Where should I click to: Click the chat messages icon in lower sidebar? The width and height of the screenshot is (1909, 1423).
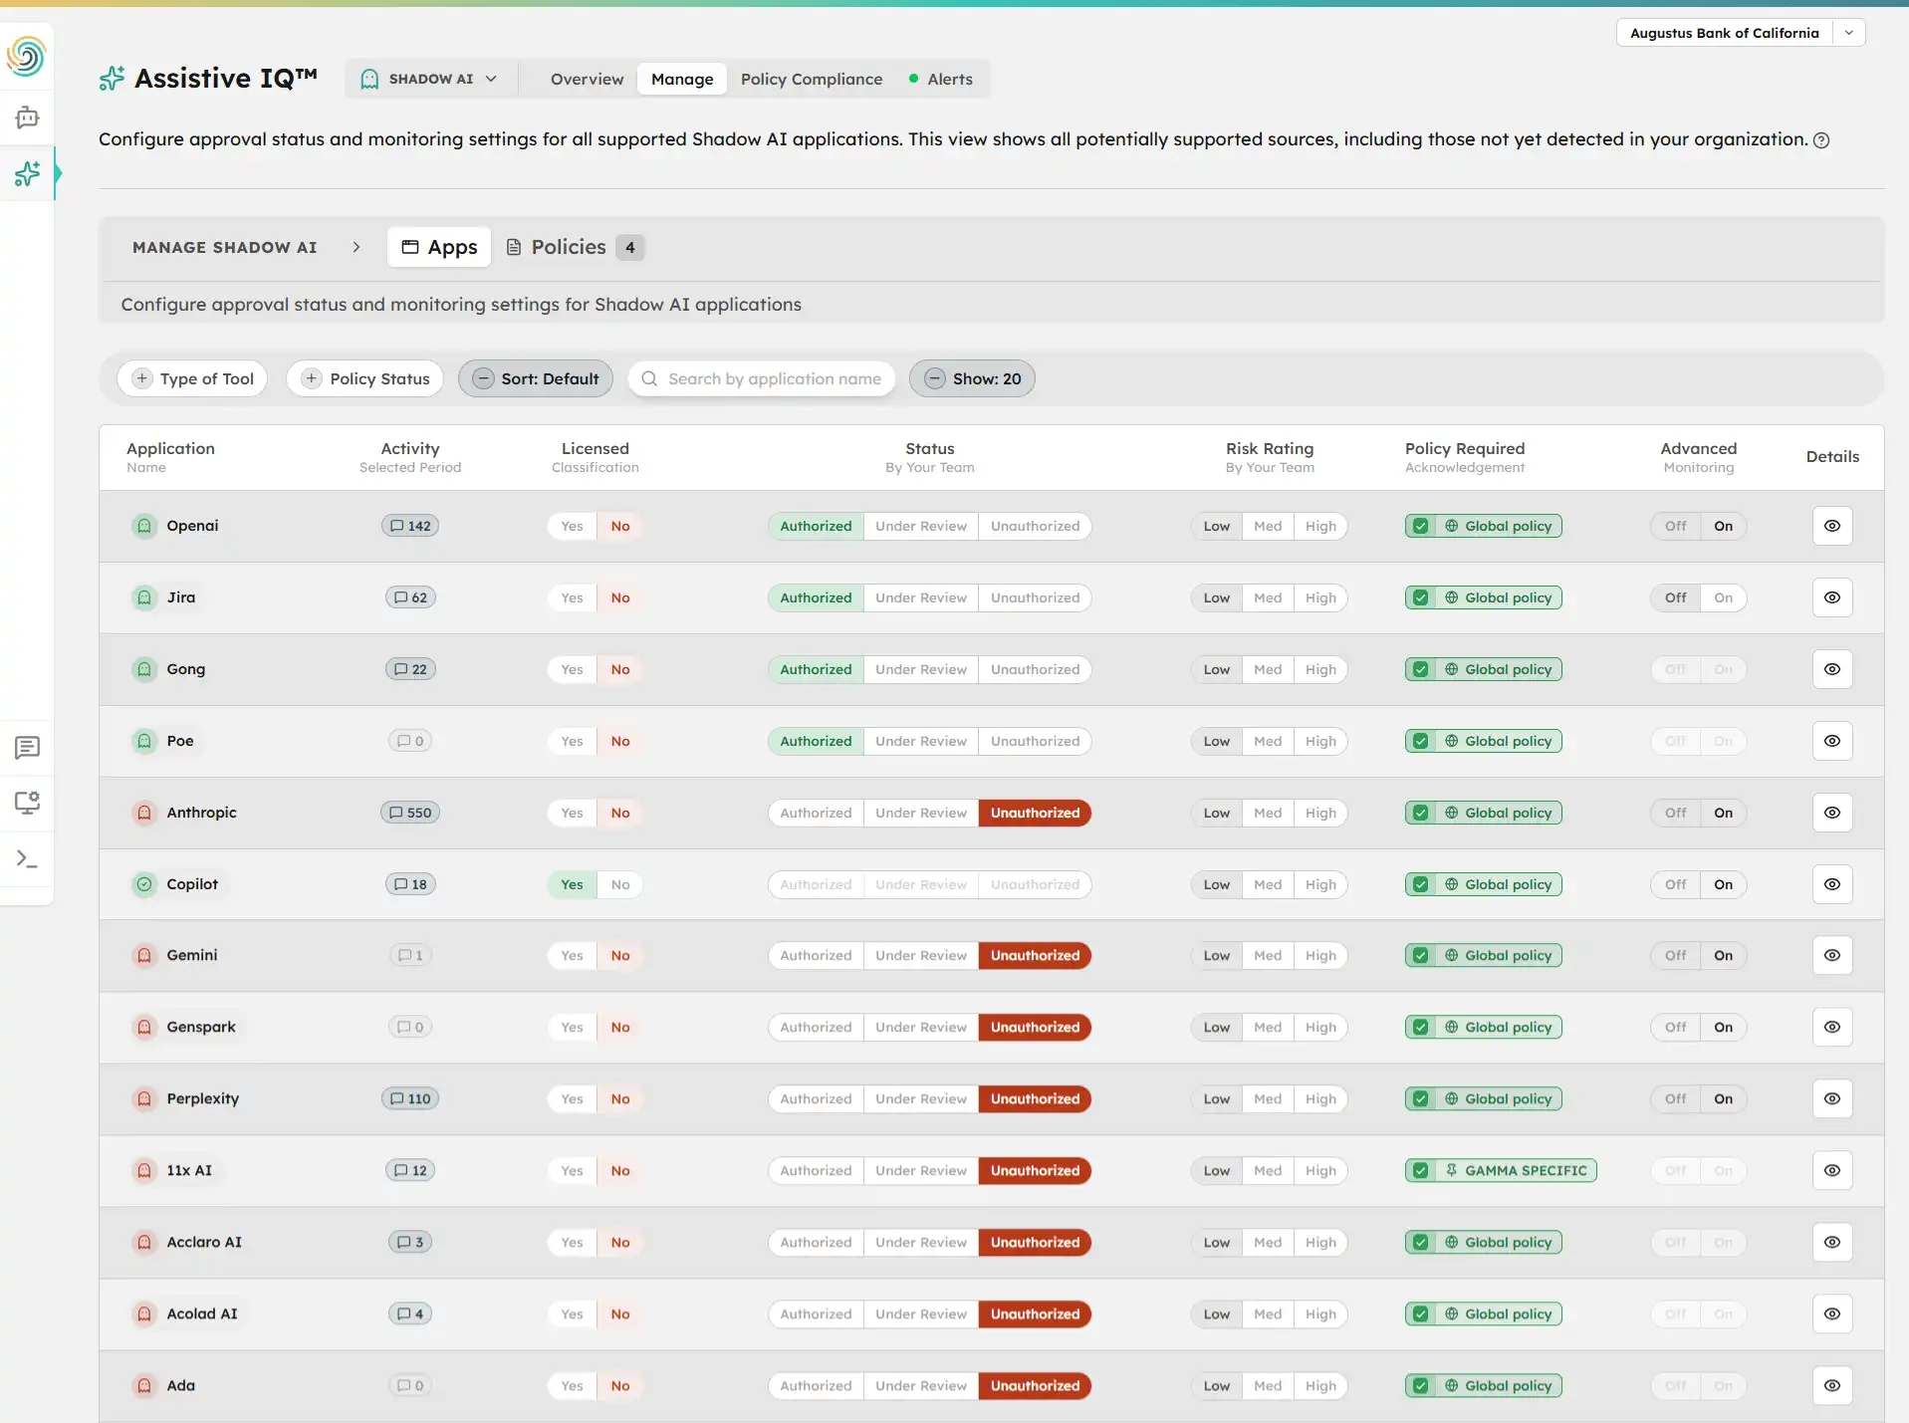pyautogui.click(x=27, y=748)
